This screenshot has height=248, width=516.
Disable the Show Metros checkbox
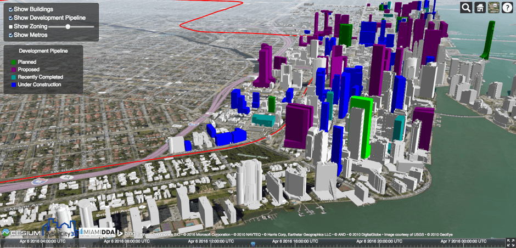[11, 35]
